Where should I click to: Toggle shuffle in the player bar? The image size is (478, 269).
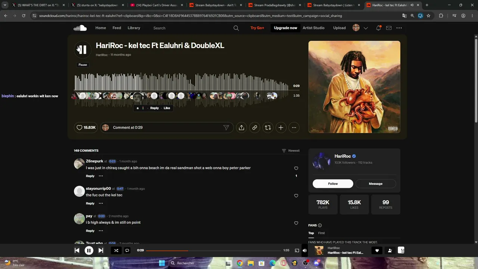click(116, 250)
